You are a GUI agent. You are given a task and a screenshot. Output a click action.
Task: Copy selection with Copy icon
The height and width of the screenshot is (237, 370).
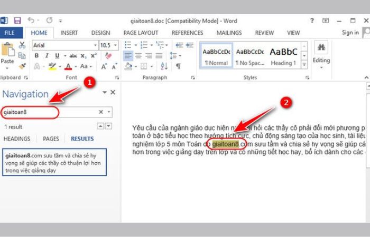pyautogui.click(x=22, y=55)
